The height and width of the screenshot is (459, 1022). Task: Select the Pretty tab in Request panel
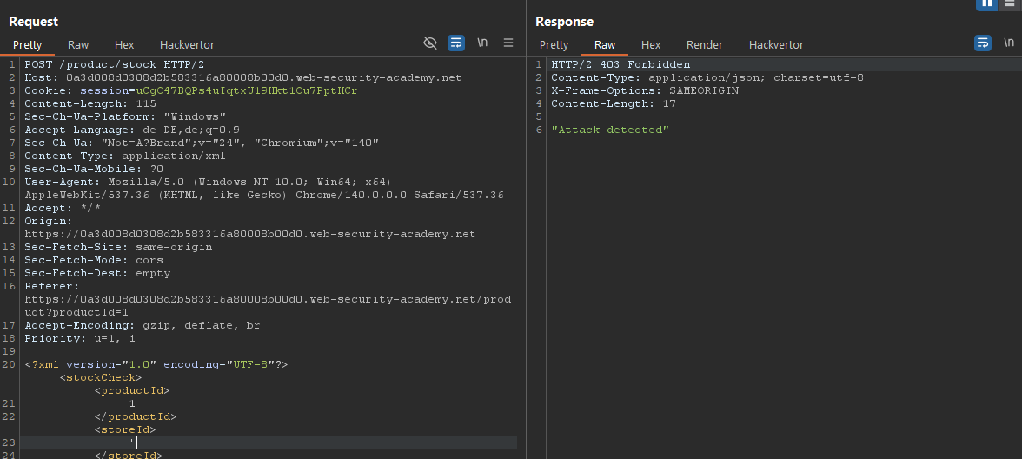point(27,44)
